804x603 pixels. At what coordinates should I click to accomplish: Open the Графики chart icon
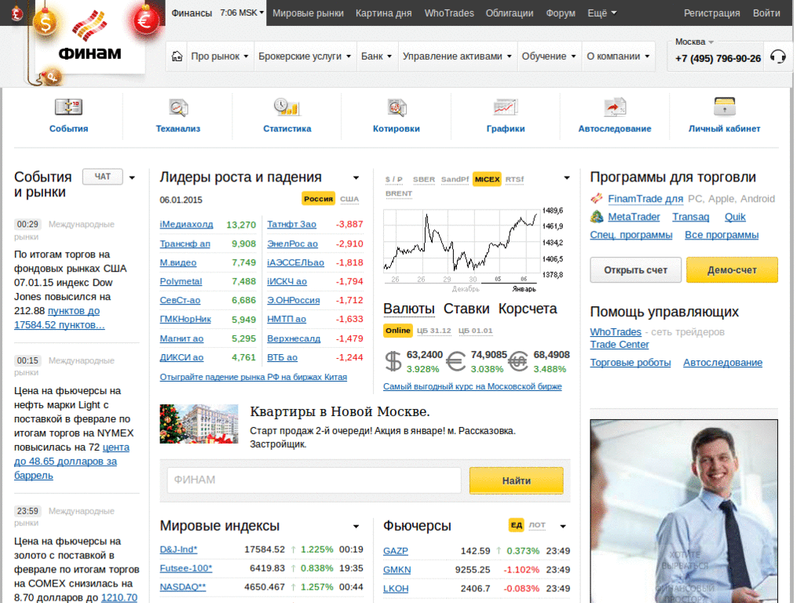[506, 107]
